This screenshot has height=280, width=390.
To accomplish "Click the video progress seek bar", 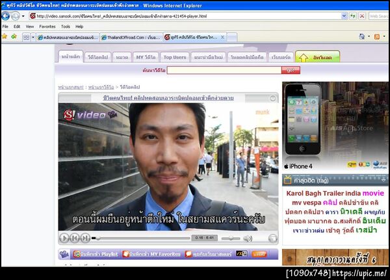I will (x=140, y=238).
